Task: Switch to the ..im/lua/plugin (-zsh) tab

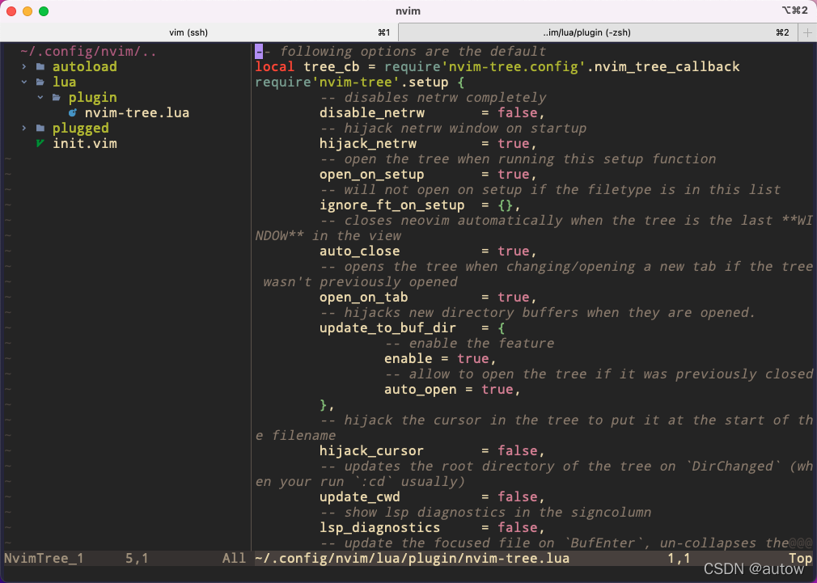Action: [586, 32]
